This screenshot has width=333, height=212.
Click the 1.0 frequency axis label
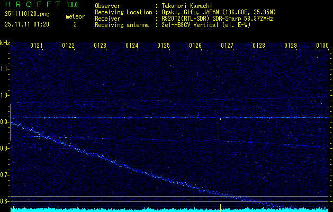point(5,95)
